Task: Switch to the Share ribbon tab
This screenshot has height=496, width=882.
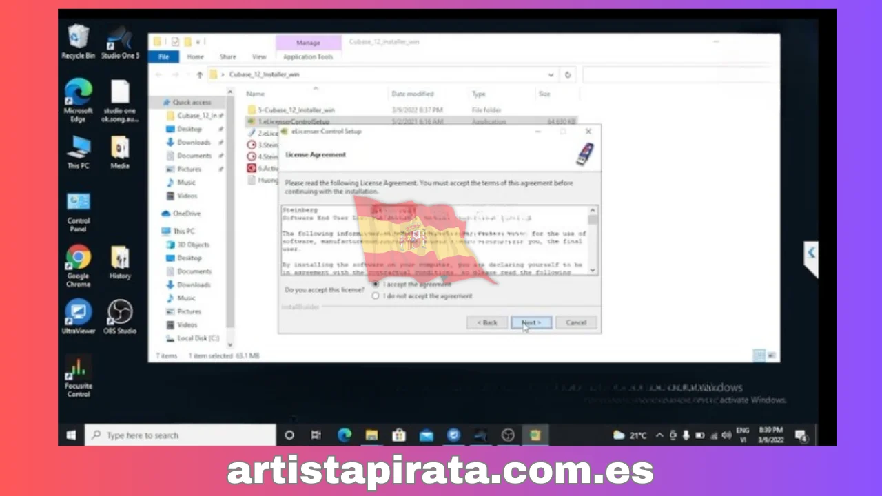Action: pos(228,57)
